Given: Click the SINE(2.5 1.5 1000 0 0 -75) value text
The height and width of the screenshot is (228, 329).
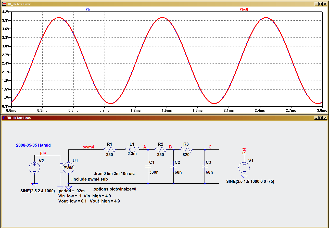Looking at the screenshot, I should 250,181.
